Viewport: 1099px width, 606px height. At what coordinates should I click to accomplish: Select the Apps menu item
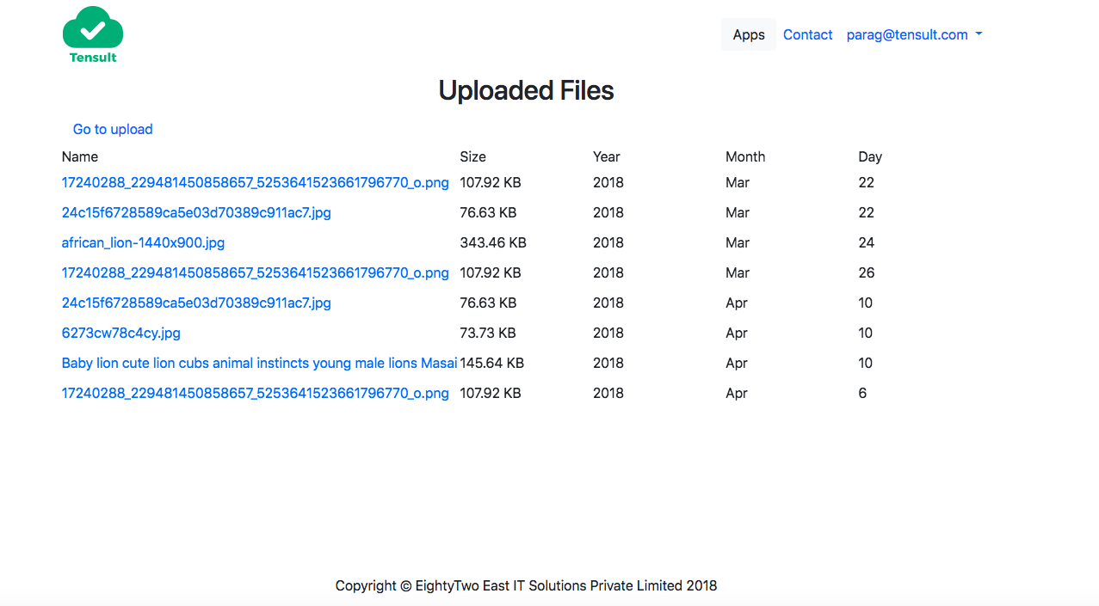click(x=748, y=34)
